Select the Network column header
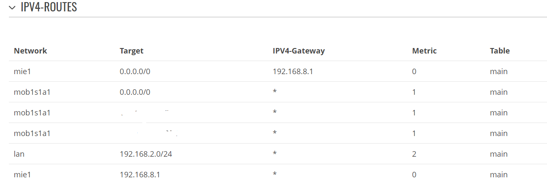The height and width of the screenshot is (195, 547). tap(30, 51)
